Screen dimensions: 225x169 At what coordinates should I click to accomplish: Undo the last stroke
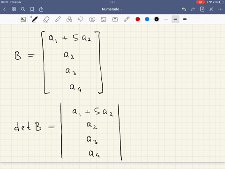tap(184, 9)
